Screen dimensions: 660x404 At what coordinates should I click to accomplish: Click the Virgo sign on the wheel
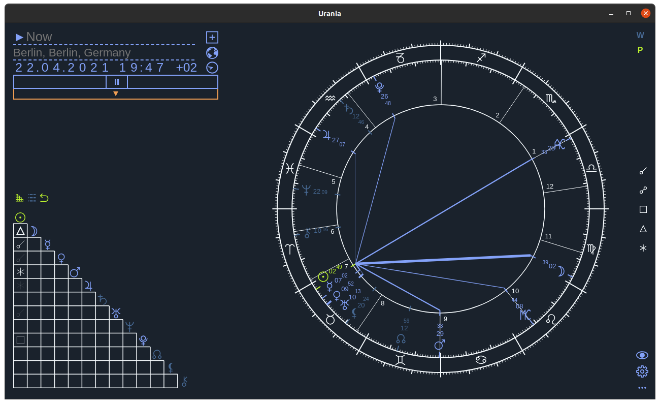tap(591, 249)
